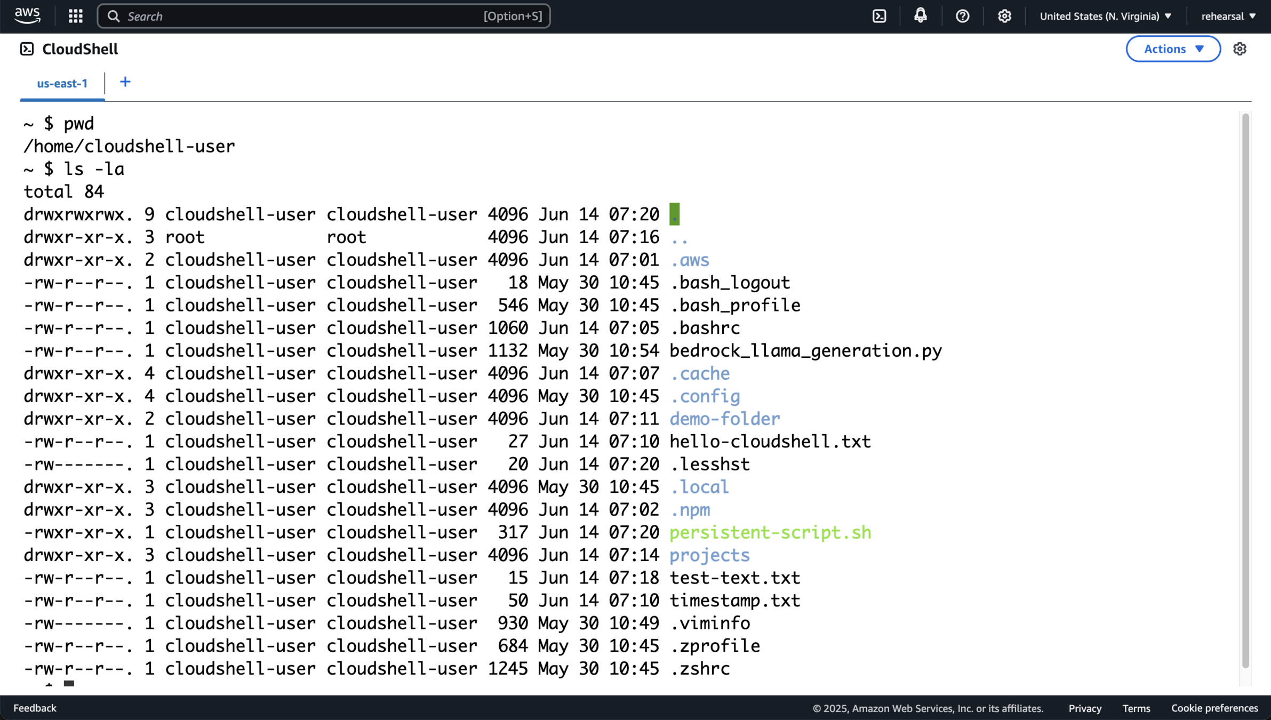Open the services grid menu icon

pos(76,16)
